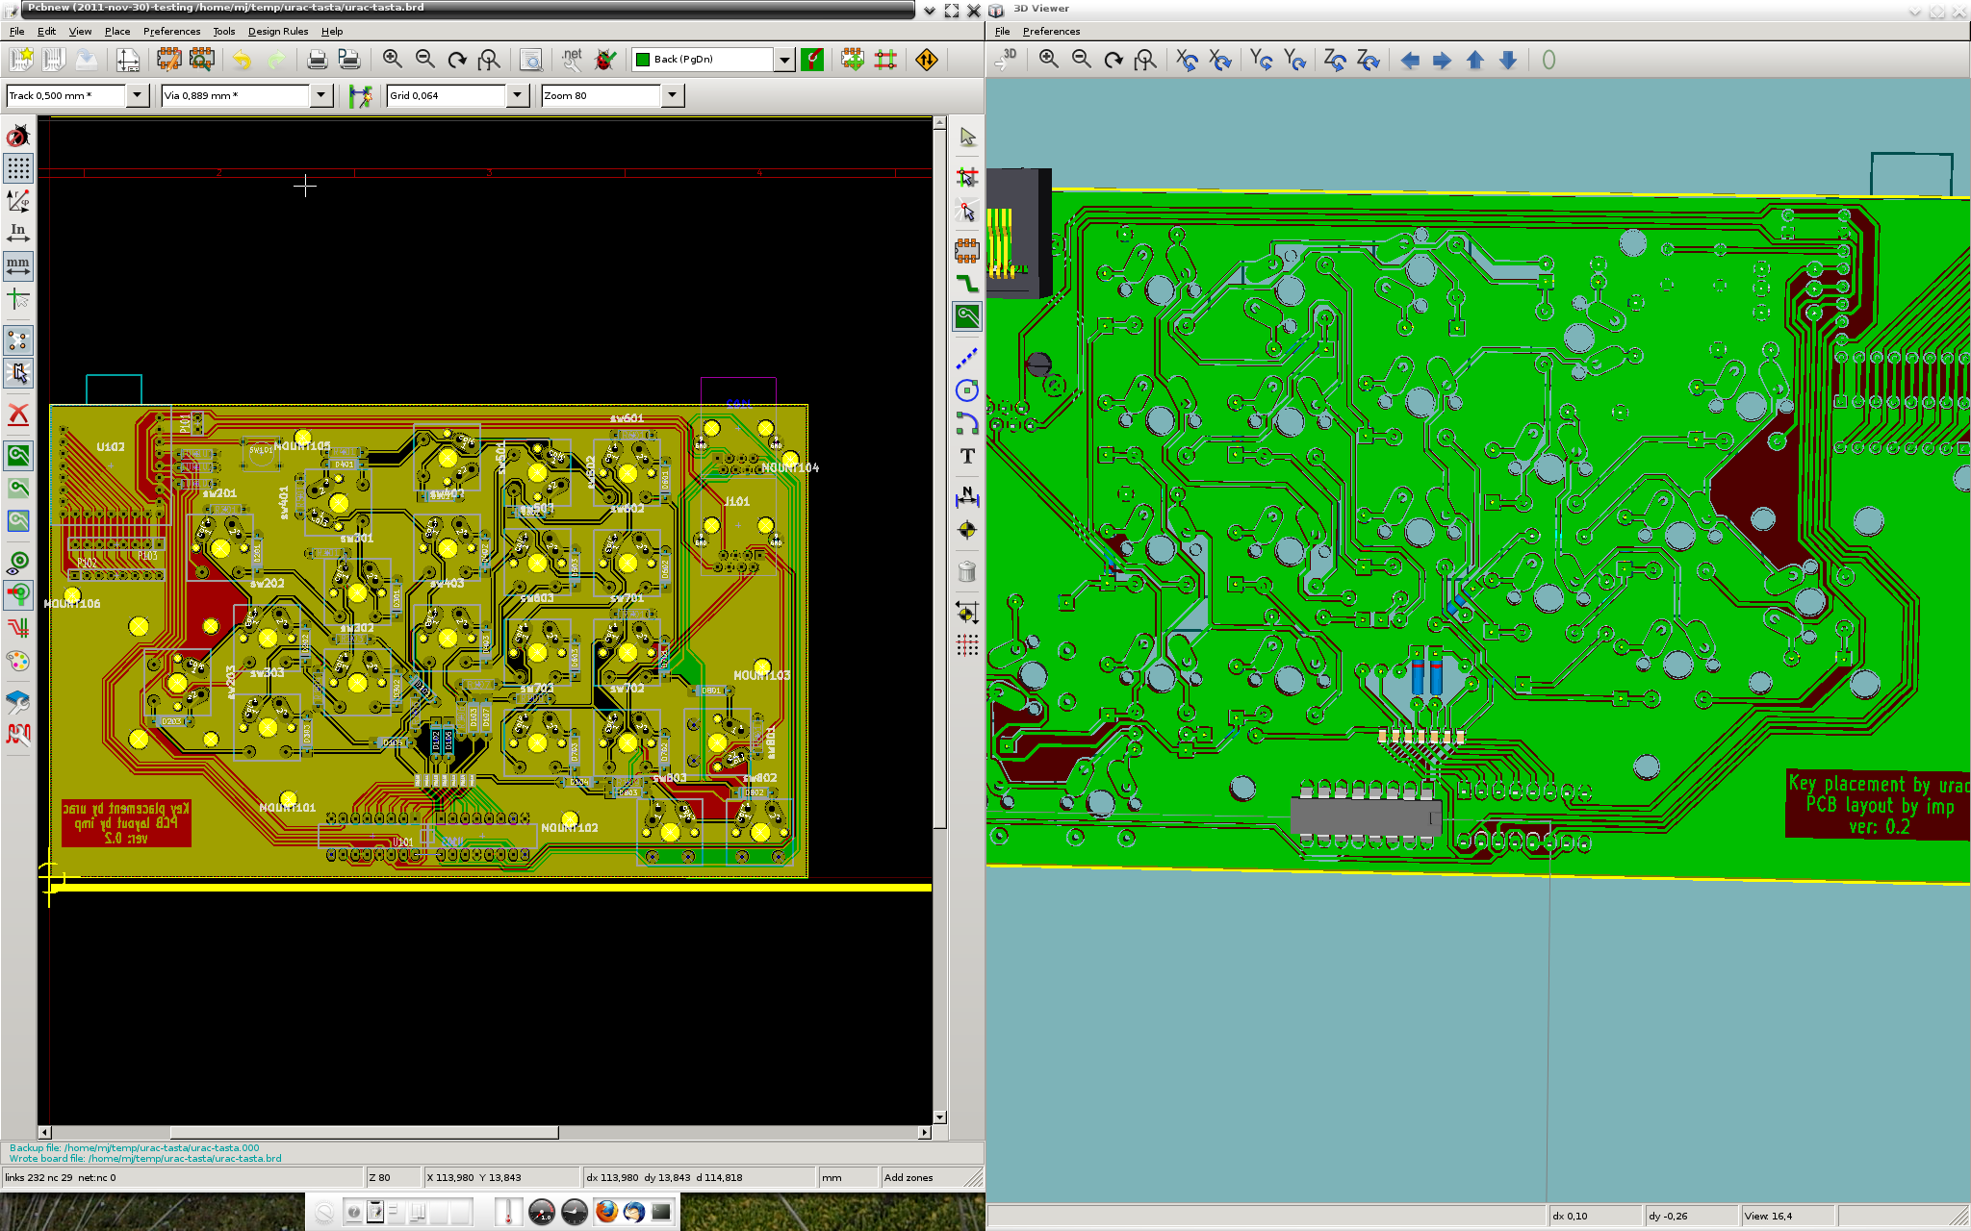Select the Add text tool
1971x1231 pixels.
[967, 456]
